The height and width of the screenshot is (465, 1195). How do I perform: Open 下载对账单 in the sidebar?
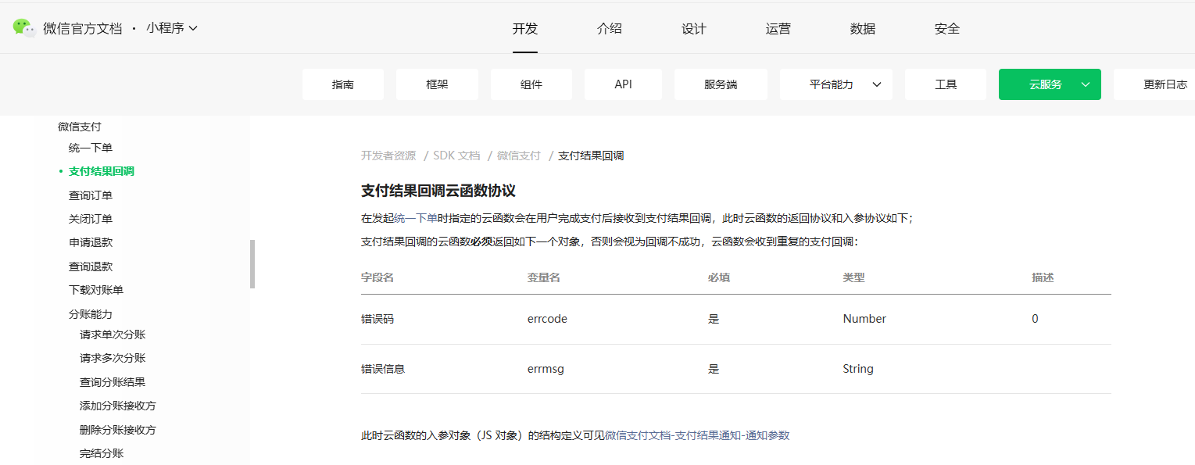[96, 290]
